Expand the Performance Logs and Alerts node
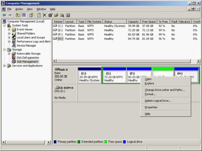 (x=9, y=41)
